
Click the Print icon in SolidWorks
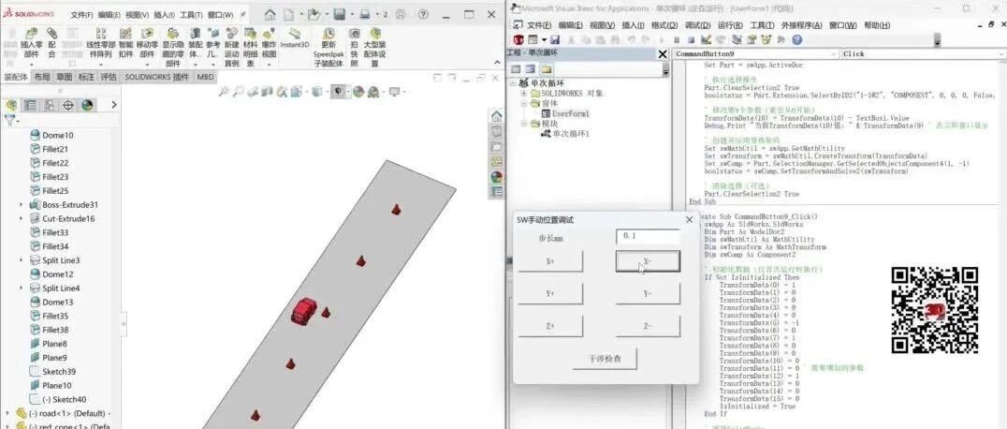click(365, 14)
